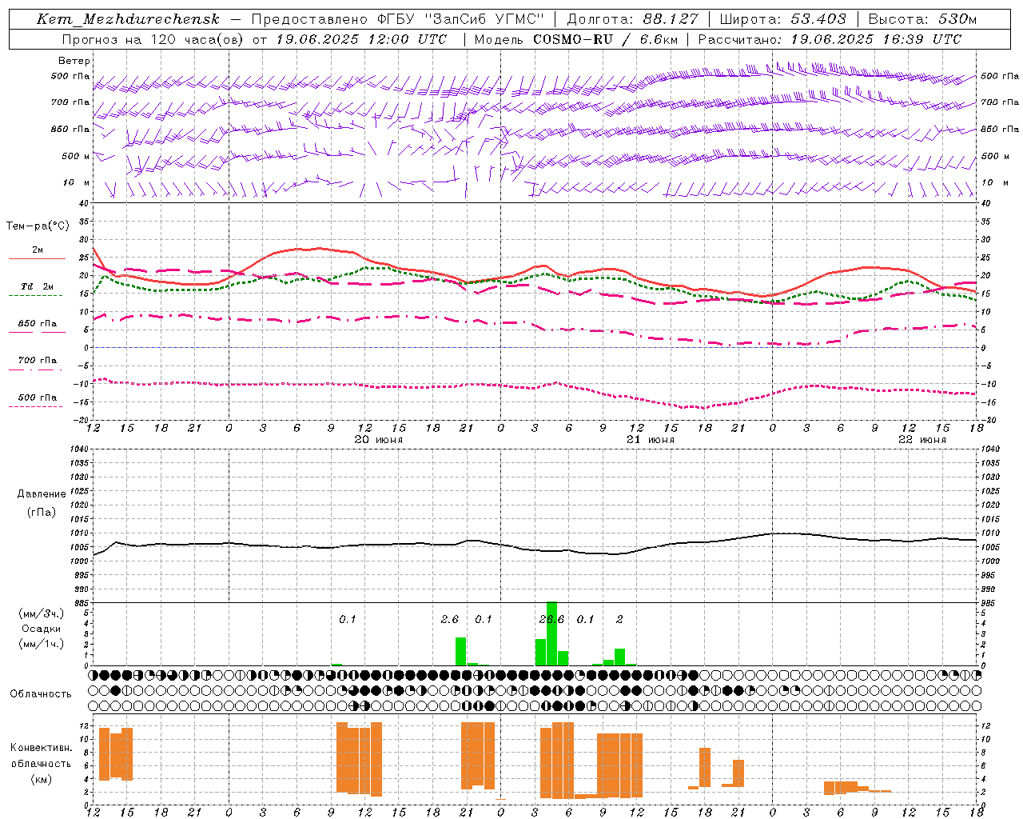Click the Облачность panel label
The height and width of the screenshot is (819, 1023).
click(x=41, y=694)
